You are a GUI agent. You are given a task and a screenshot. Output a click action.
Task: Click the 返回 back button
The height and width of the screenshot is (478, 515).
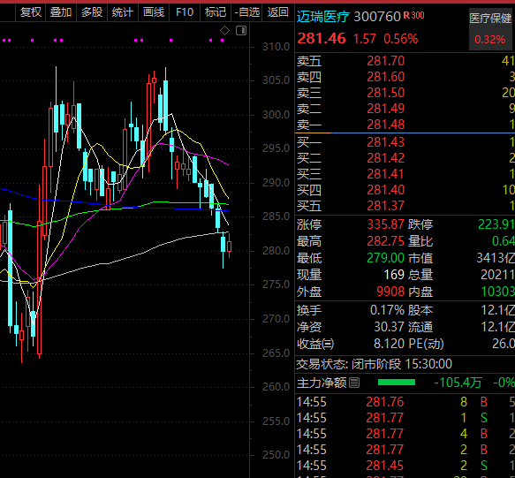coord(278,12)
